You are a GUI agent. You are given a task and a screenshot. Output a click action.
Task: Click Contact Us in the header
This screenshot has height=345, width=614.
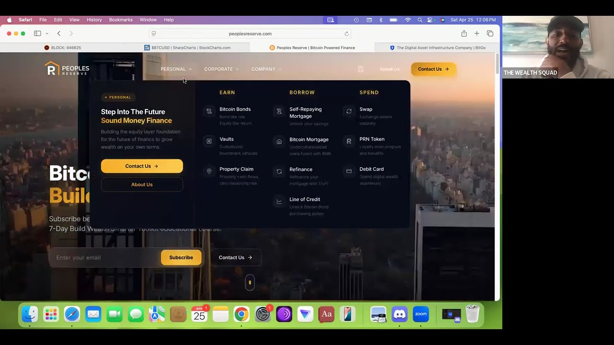433,69
